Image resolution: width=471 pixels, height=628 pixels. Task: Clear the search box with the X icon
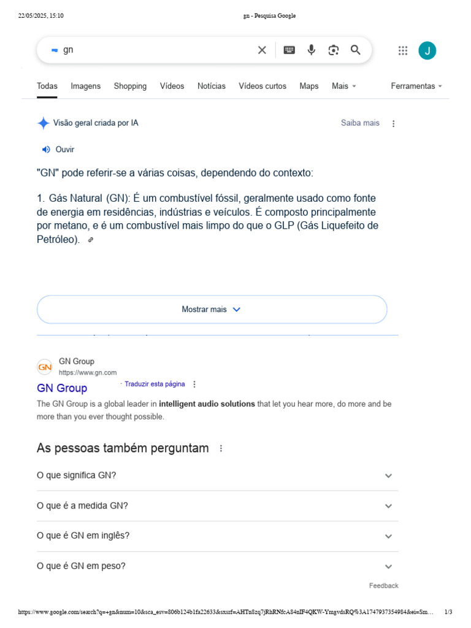click(262, 50)
